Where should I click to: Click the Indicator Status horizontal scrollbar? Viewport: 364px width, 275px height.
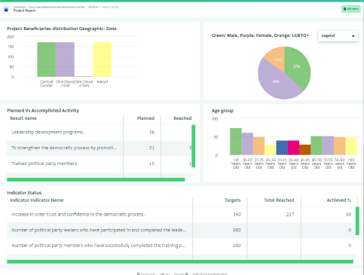[x=180, y=261]
